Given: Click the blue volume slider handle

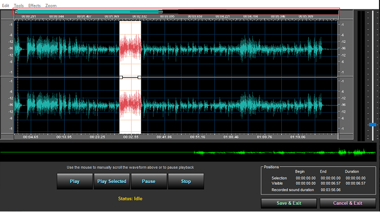Looking at the screenshot, I should point(372,125).
